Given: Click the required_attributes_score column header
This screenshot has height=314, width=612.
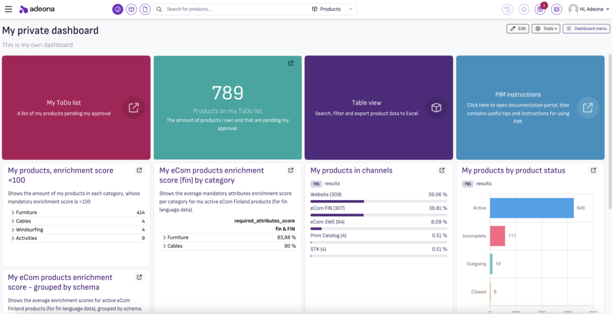Looking at the screenshot, I should point(264,221).
